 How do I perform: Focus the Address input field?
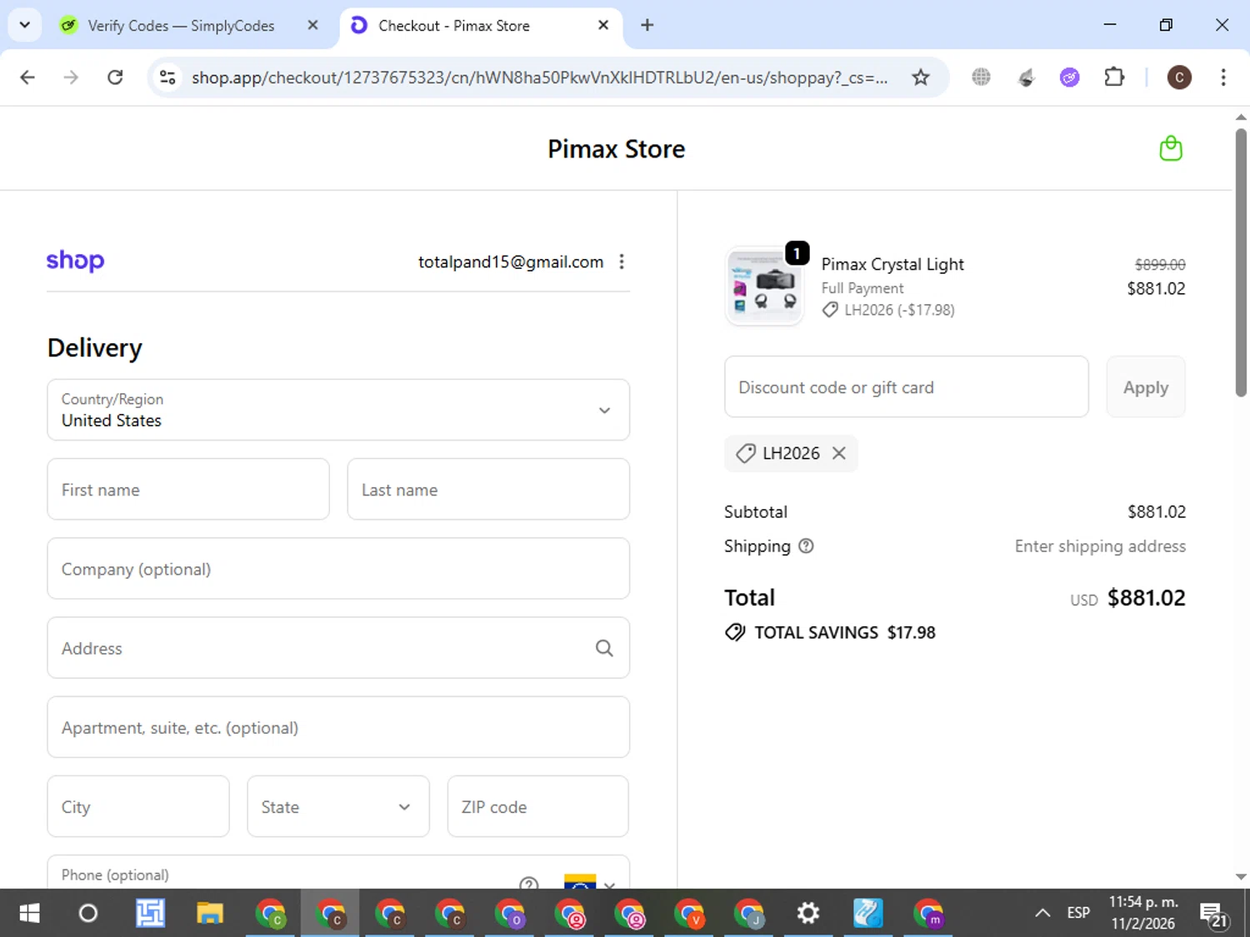click(x=338, y=648)
